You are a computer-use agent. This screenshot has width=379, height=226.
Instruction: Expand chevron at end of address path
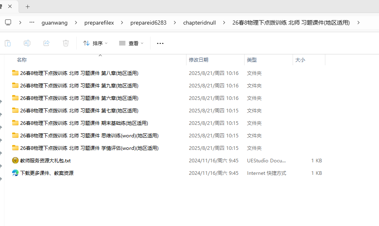358,23
